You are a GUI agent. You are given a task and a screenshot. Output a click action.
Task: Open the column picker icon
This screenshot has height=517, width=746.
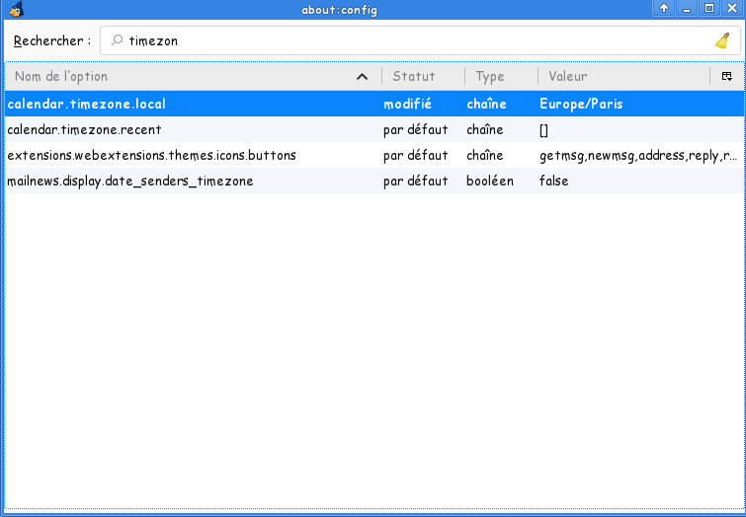(726, 76)
